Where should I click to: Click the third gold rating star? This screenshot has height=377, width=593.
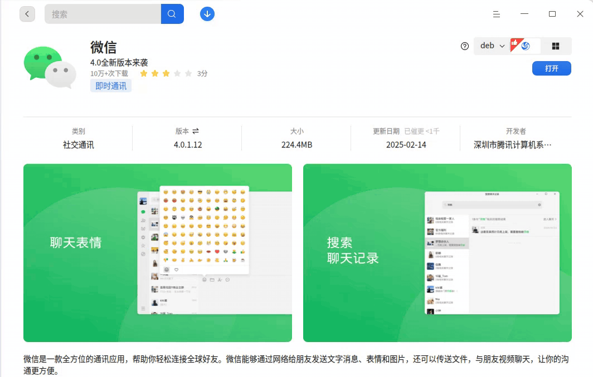click(166, 73)
